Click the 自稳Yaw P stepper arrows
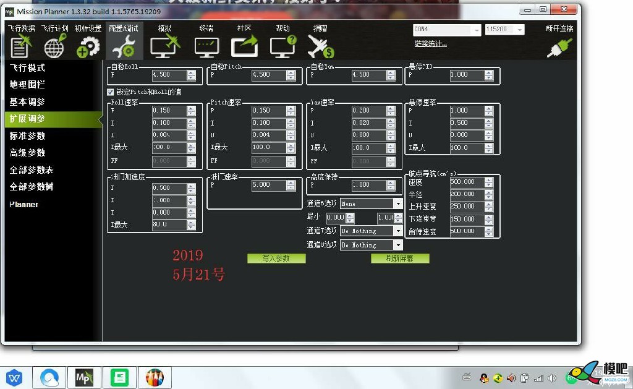 pos(391,75)
